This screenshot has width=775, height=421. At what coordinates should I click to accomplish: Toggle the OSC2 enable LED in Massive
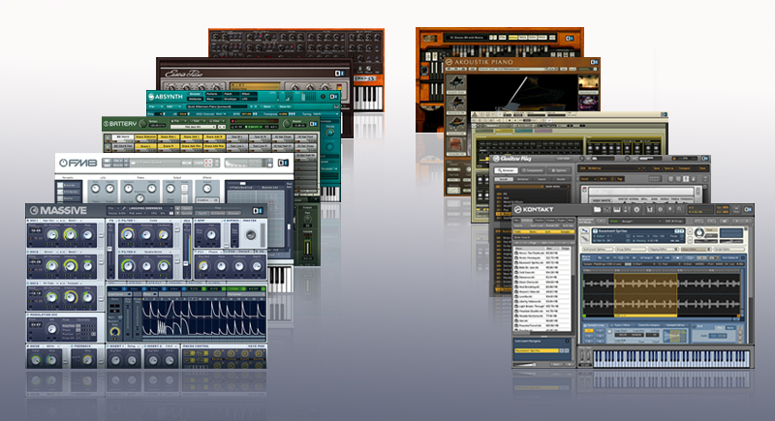coord(28,252)
